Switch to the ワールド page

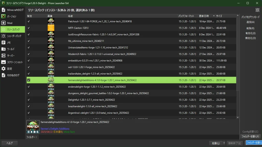[x=13, y=49]
